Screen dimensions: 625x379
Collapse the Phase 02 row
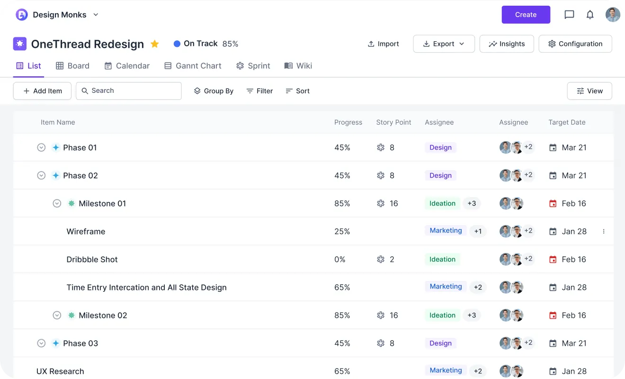(x=41, y=175)
